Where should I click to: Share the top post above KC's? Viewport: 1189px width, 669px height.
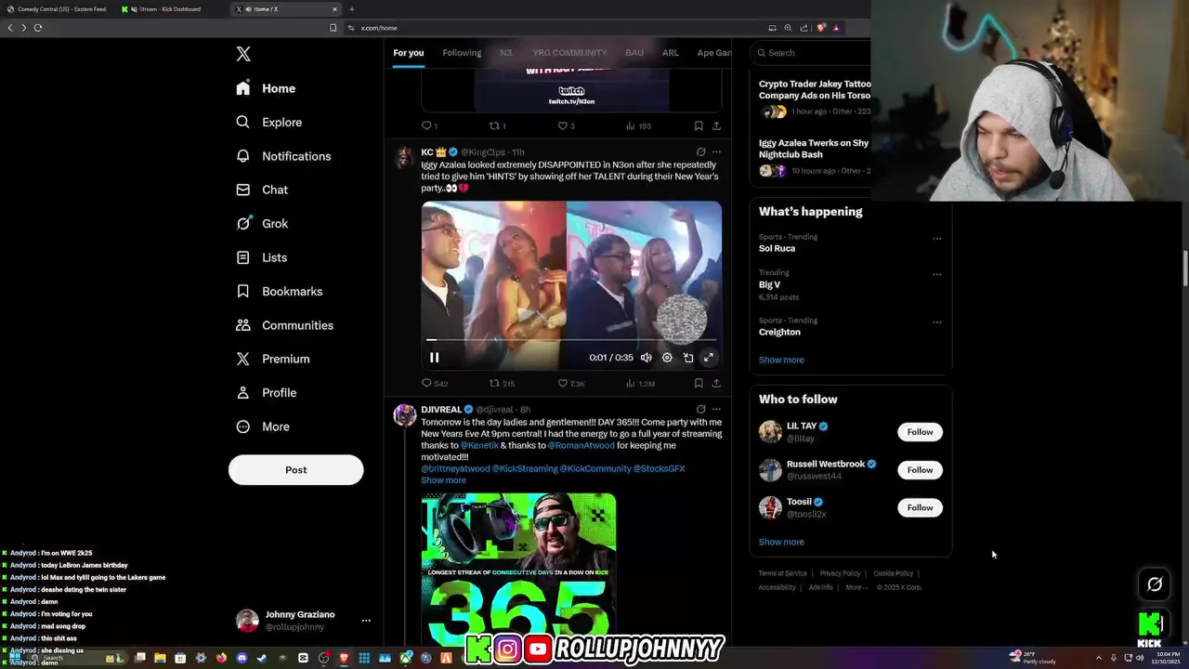pos(716,125)
